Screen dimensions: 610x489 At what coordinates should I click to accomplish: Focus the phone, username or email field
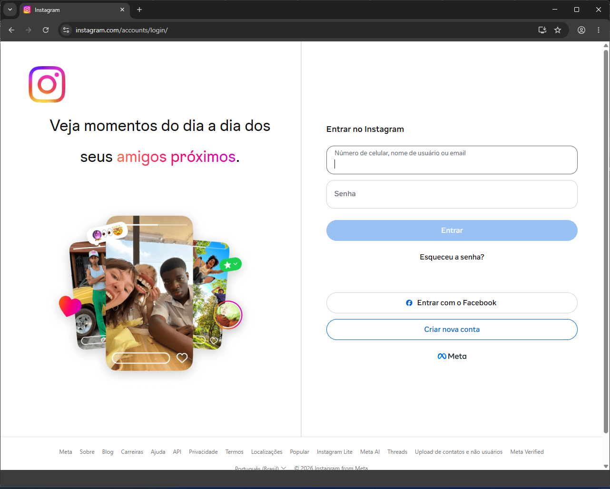[452, 160]
